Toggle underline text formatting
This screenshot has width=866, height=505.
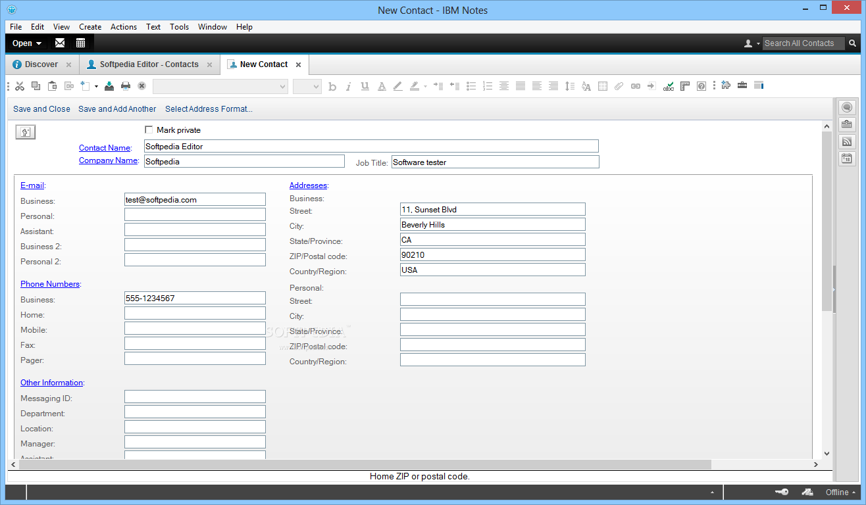(x=365, y=86)
